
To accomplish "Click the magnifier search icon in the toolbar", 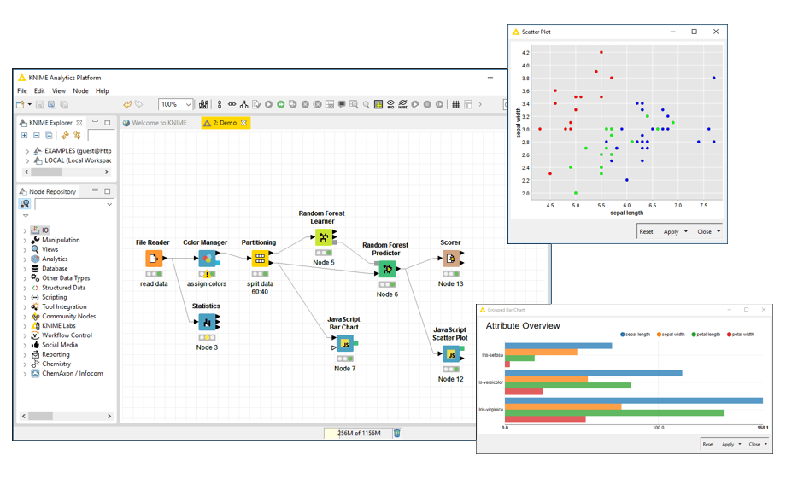I will pos(366,104).
